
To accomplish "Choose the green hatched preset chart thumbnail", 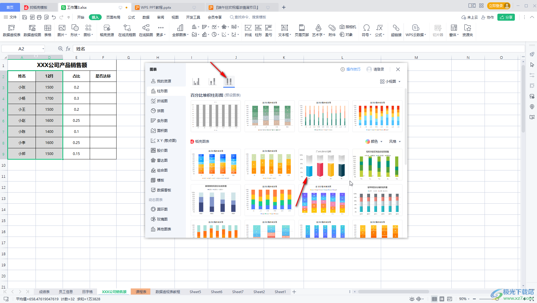I will coord(270,116).
